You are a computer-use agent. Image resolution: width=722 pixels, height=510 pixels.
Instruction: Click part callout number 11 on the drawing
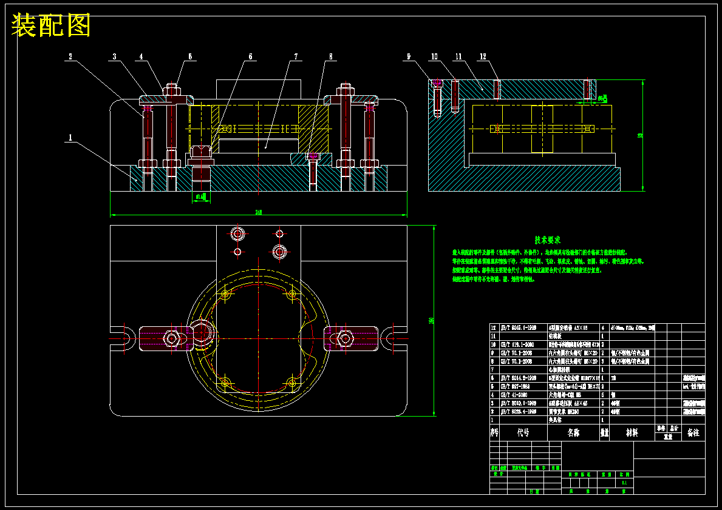458,56
